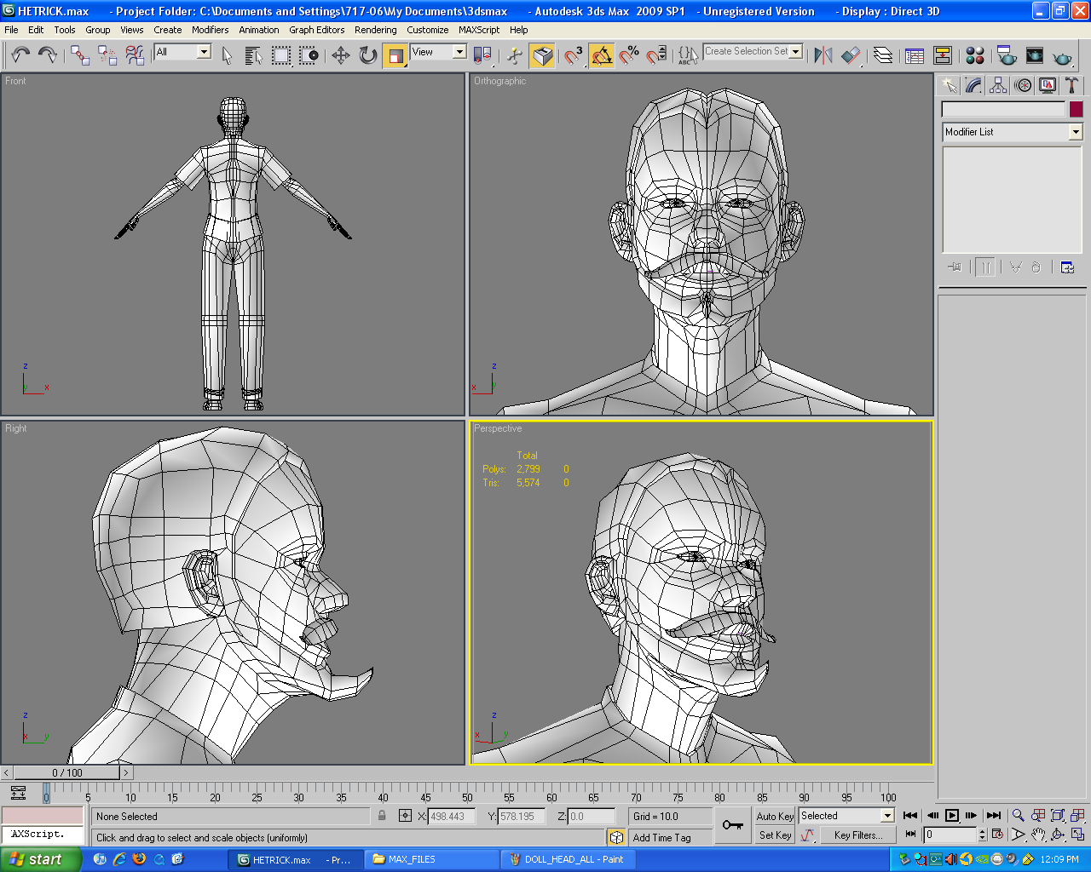Click the Quick Render teapot icon
The height and width of the screenshot is (872, 1091).
coord(1062,55)
